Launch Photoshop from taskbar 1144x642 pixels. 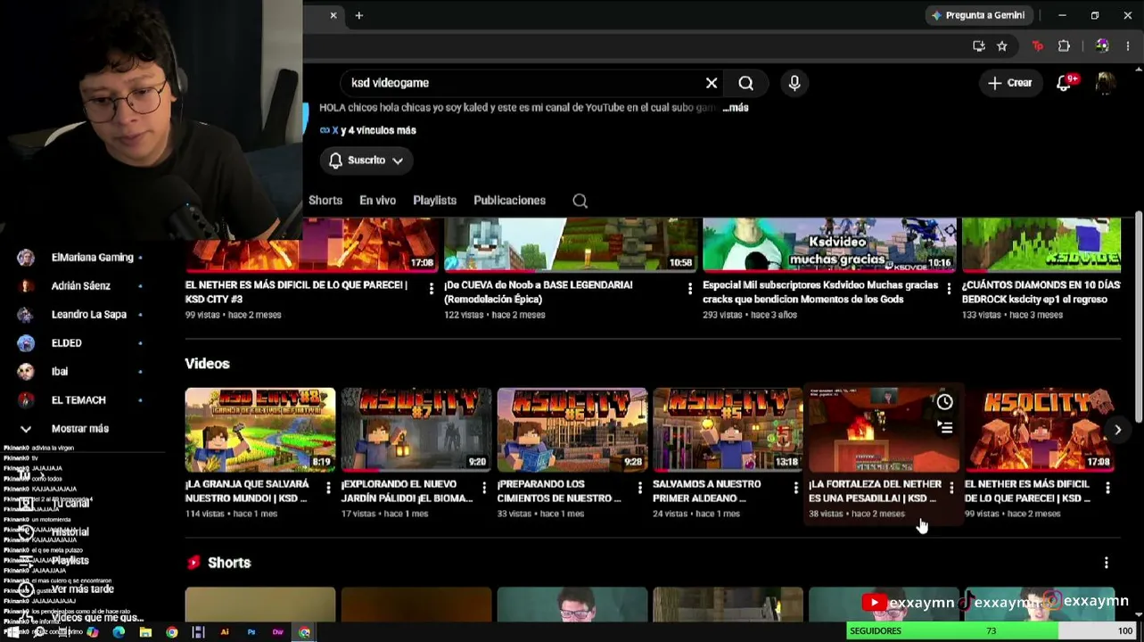click(251, 632)
